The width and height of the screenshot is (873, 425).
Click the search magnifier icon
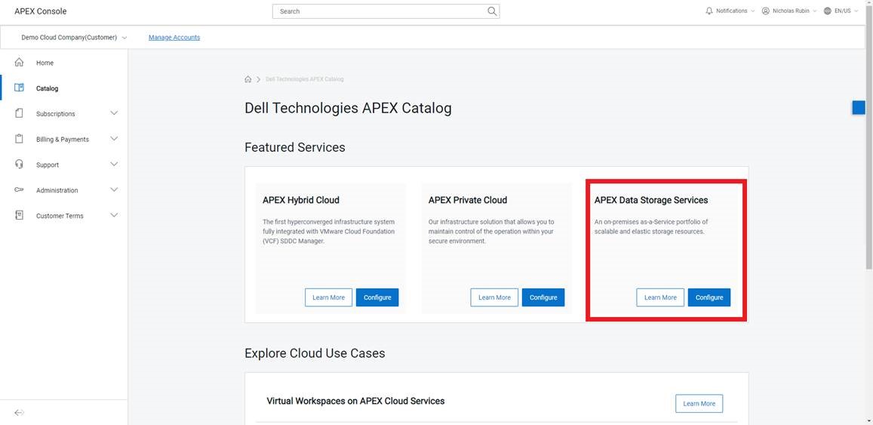click(x=492, y=11)
